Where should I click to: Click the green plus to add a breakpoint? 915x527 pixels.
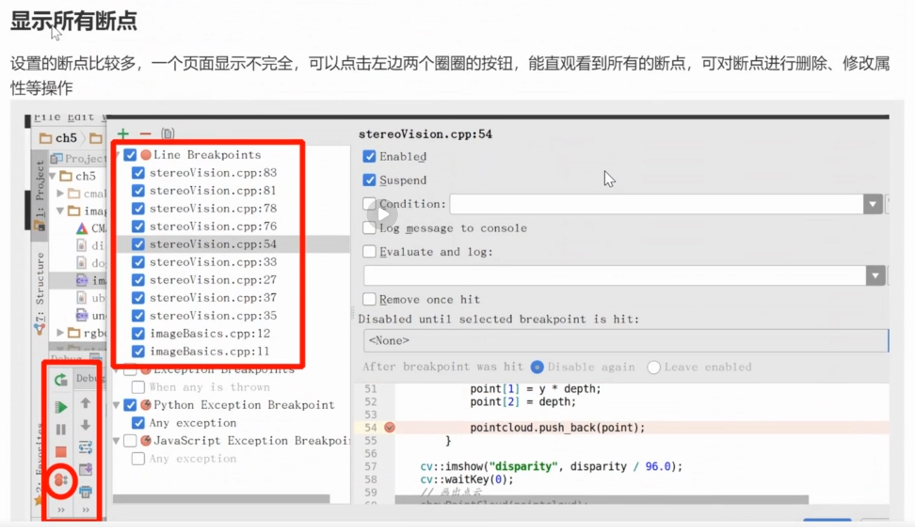coord(123,133)
